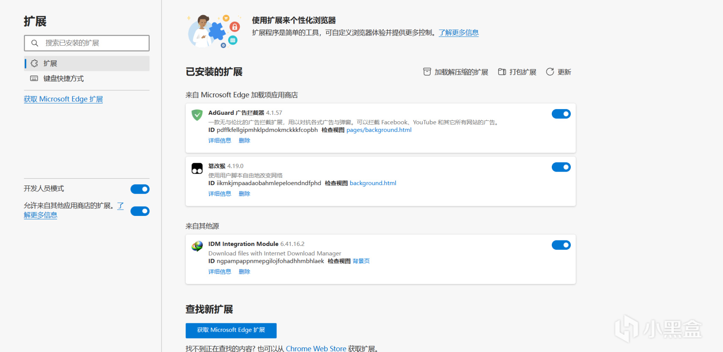The image size is (723, 352).
Task: Click the IDM ID ngpampappnmepgilojfohadhhmbhlaek
Action: pos(271,261)
